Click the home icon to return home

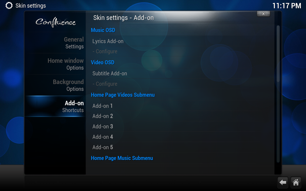[x=296, y=182]
